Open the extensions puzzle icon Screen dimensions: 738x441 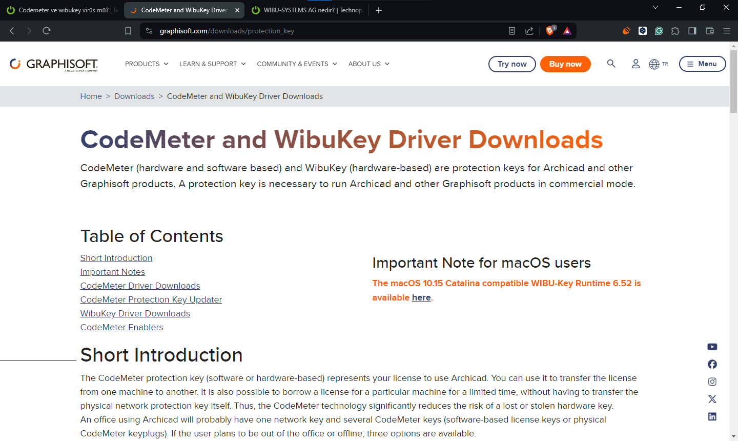(675, 31)
